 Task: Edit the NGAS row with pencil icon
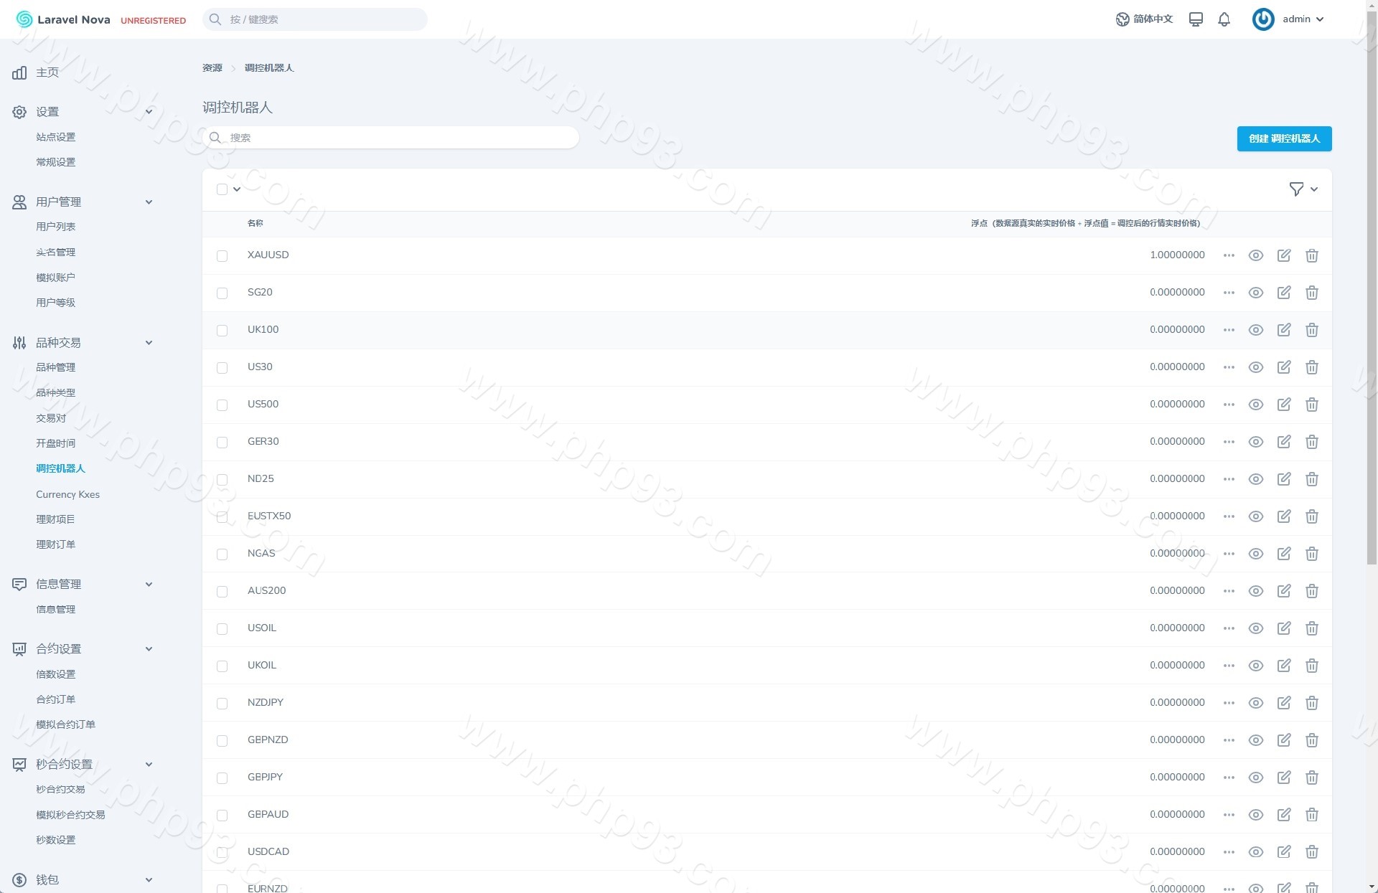(1283, 554)
